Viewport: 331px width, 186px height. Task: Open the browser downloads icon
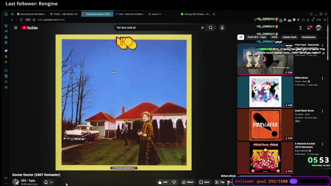tap(313, 20)
